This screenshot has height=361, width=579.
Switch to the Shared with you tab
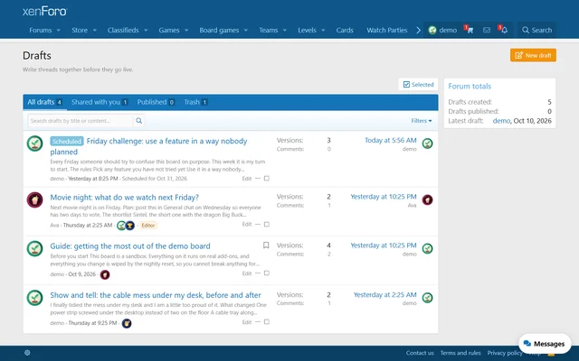[x=100, y=102]
